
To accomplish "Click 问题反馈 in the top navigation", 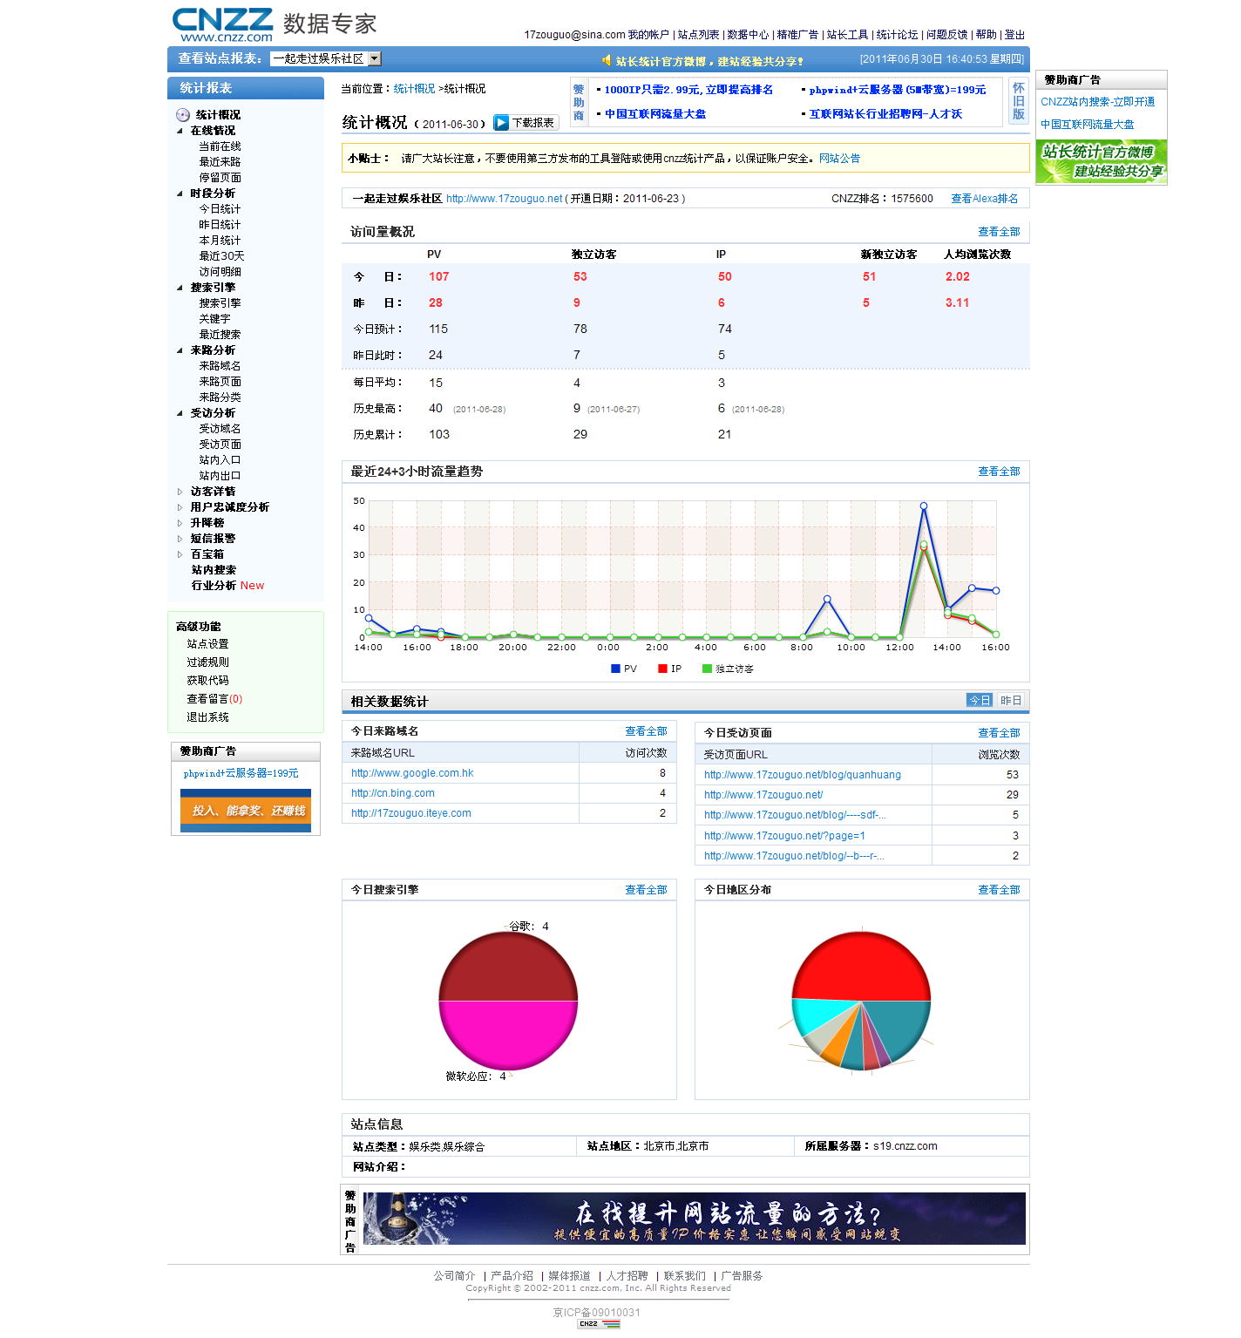I will tap(947, 35).
